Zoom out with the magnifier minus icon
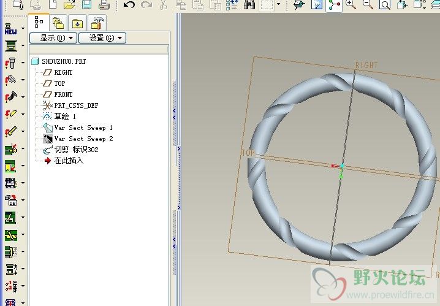This screenshot has height=306, width=440. 368,4
